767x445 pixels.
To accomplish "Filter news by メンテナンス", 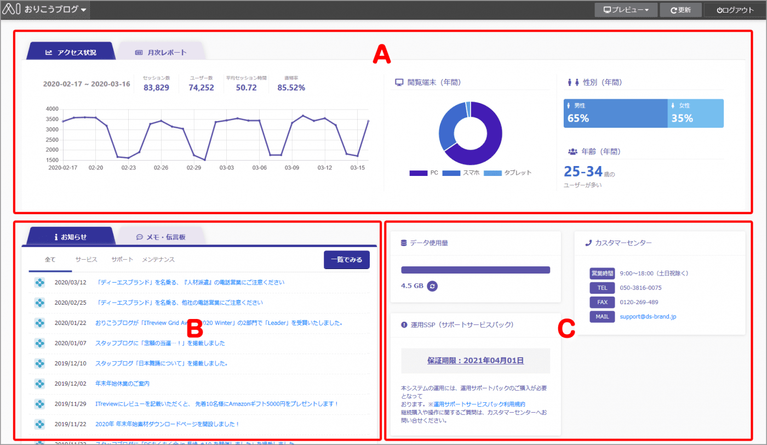I will 158,260.
